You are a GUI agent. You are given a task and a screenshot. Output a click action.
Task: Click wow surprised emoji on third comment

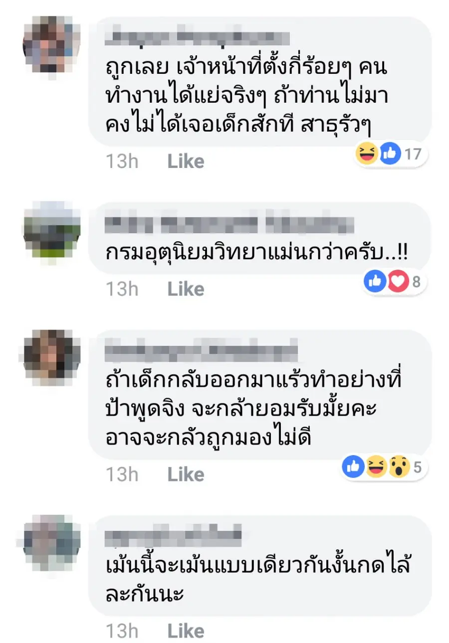(x=399, y=468)
